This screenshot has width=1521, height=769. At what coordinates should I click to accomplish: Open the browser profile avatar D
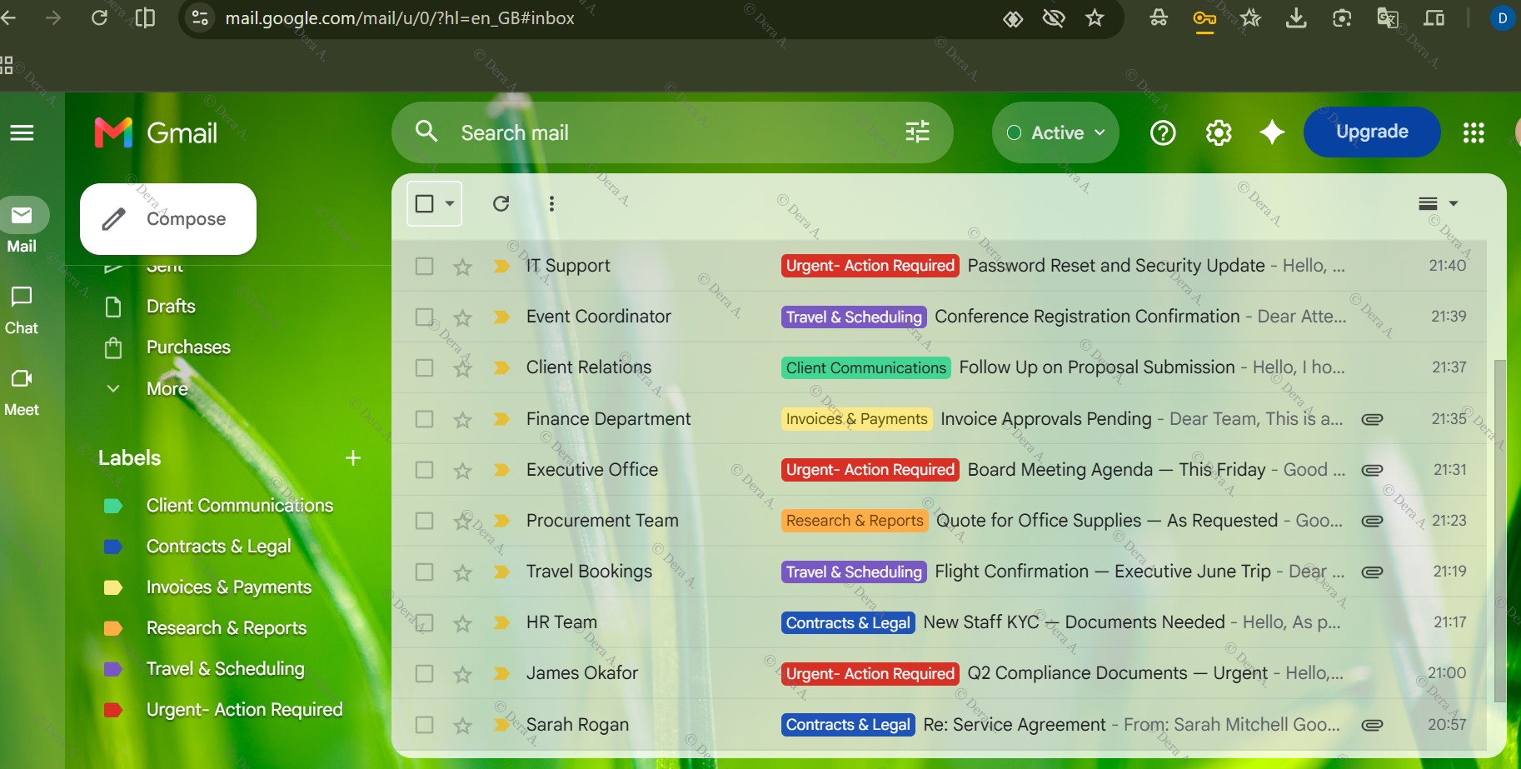tap(1503, 17)
